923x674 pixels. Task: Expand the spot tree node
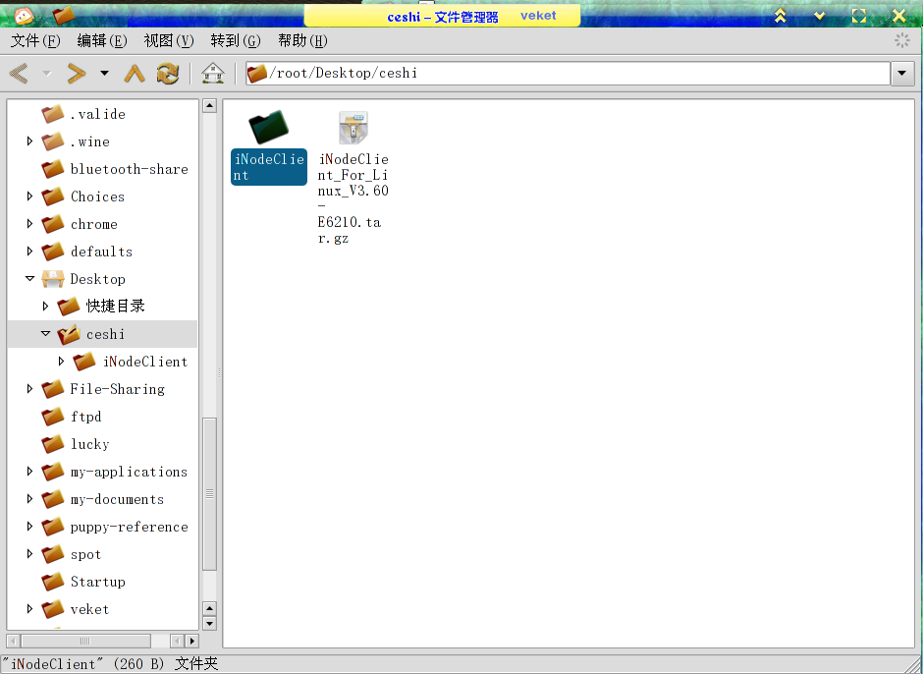point(29,554)
